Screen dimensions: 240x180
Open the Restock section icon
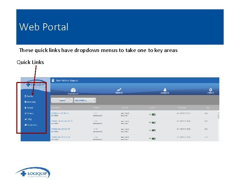(119, 90)
